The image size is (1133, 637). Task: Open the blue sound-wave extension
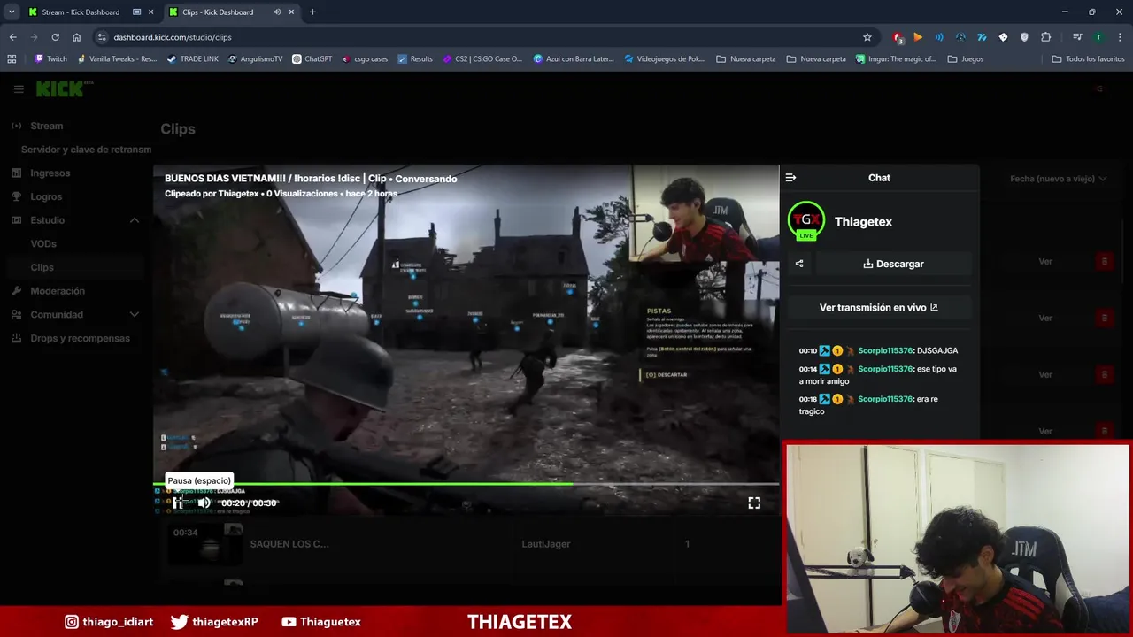pyautogui.click(x=939, y=37)
